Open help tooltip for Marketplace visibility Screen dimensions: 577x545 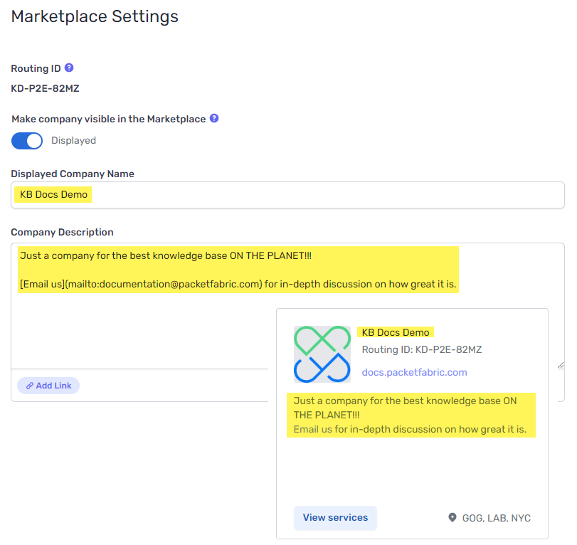(214, 119)
